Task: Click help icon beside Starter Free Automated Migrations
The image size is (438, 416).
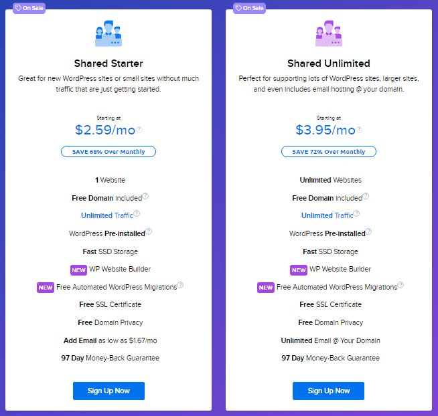Action: pos(180,285)
